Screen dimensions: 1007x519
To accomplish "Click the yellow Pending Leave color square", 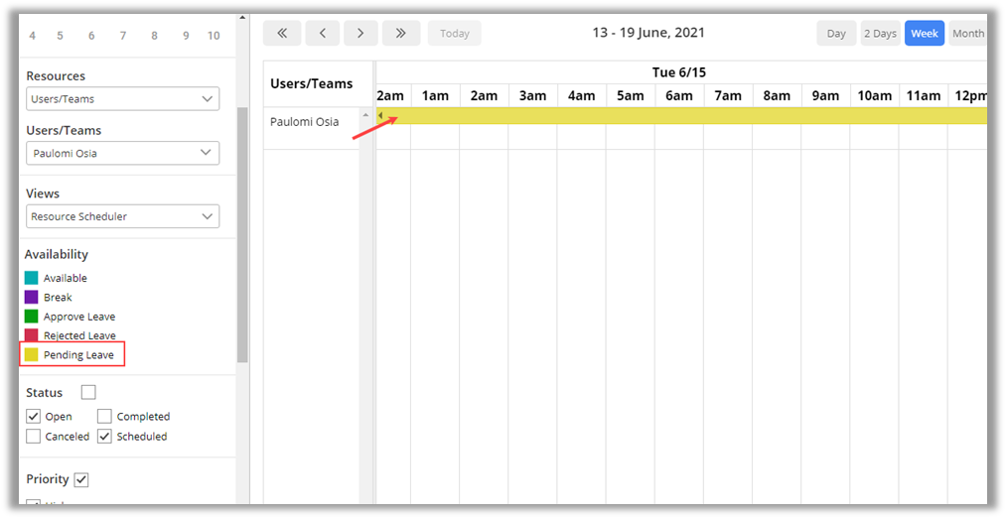I will (32, 354).
